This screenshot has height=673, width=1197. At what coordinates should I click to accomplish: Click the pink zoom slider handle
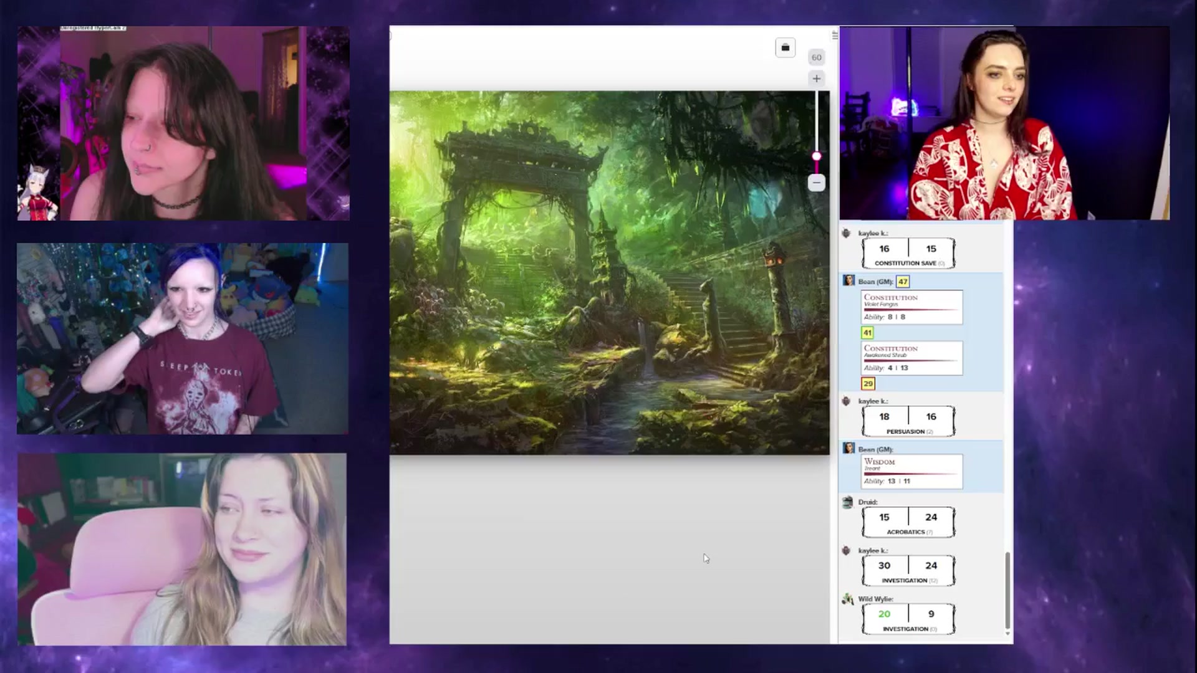tap(816, 156)
